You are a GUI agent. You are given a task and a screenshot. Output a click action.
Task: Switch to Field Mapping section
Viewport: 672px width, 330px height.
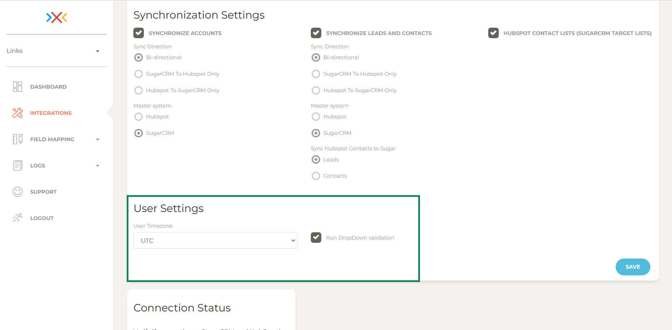pos(52,139)
